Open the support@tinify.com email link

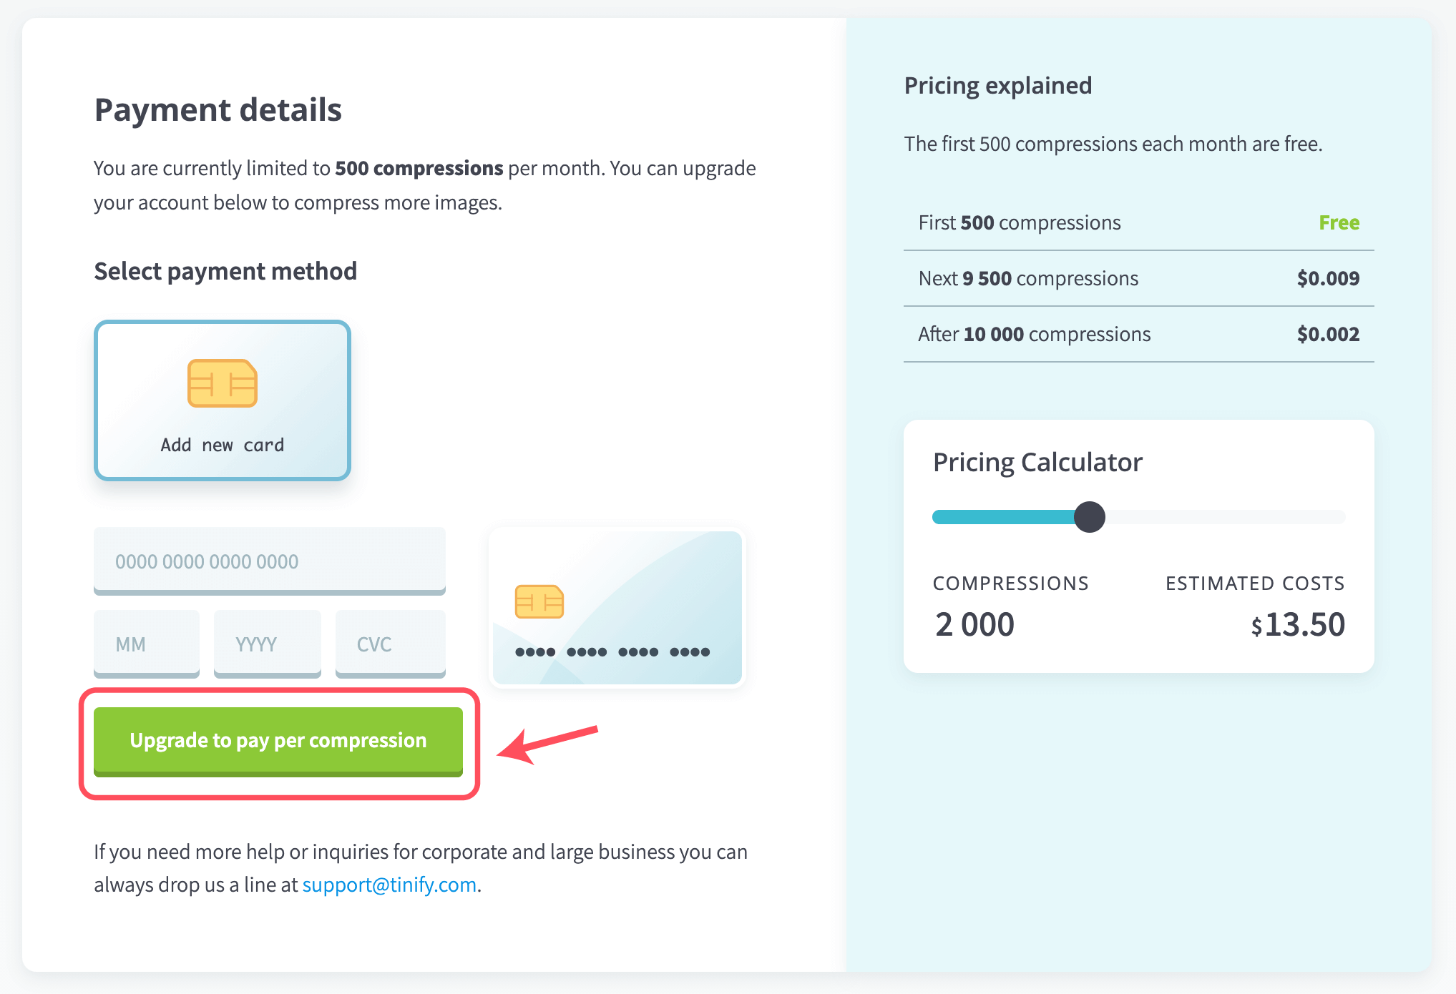[x=389, y=885]
